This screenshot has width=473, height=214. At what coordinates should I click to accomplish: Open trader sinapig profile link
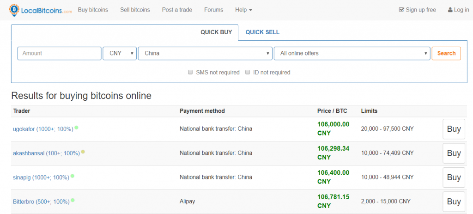pyautogui.click(x=41, y=177)
